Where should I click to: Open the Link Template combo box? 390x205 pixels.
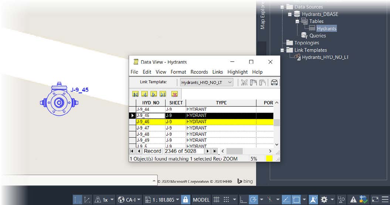click(206, 82)
